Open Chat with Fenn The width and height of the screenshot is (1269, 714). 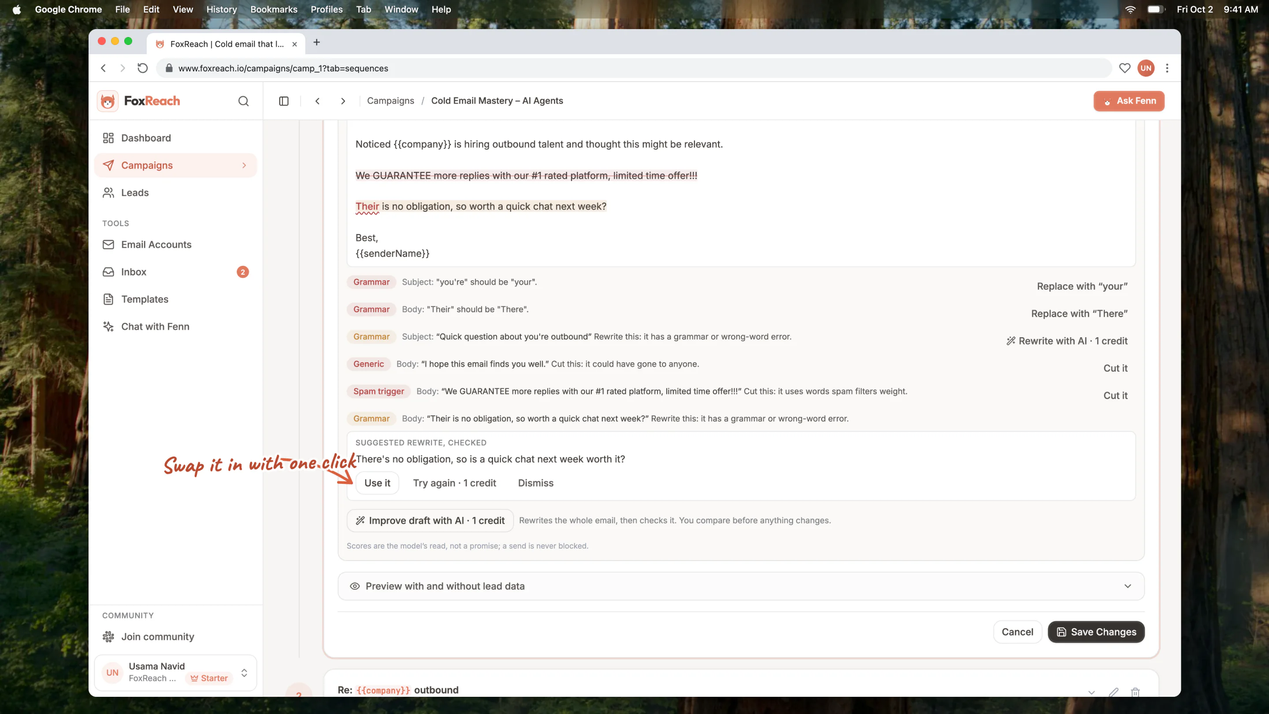pyautogui.click(x=175, y=327)
